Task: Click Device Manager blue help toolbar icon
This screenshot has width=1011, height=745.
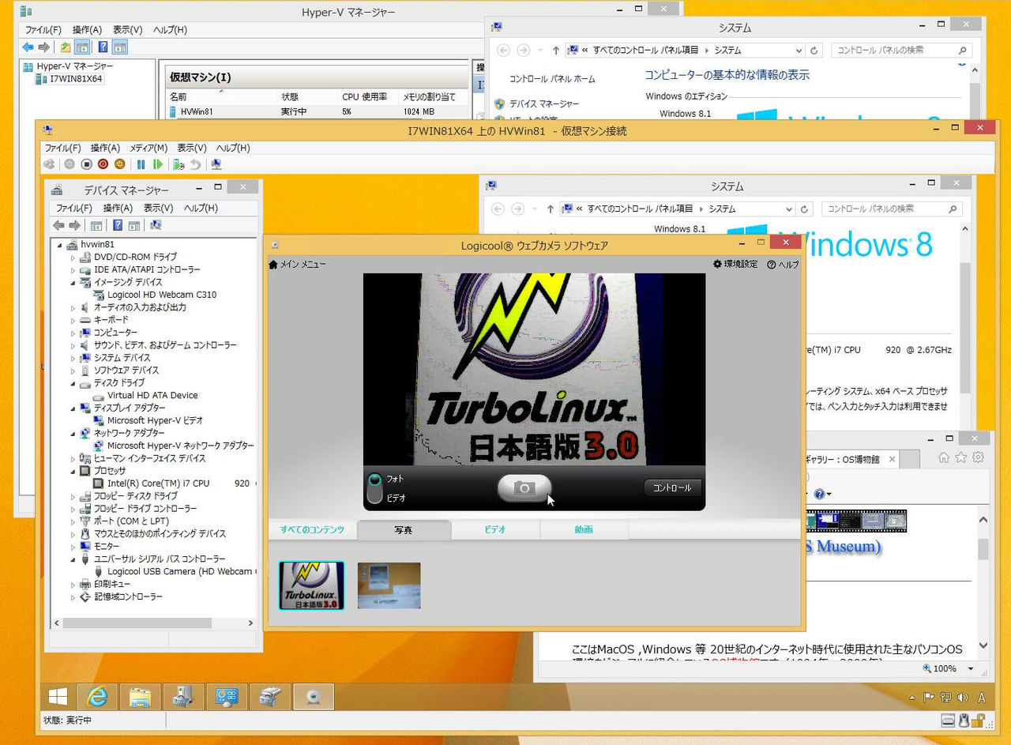Action: click(x=118, y=225)
